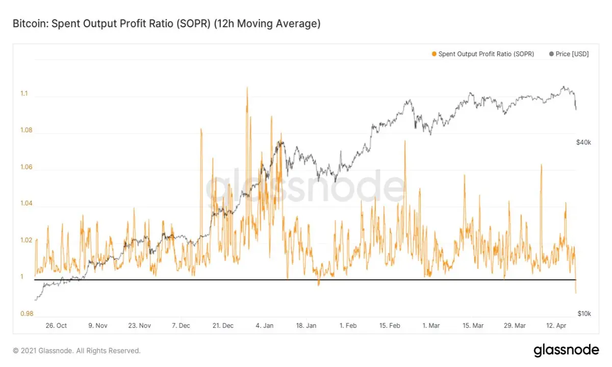This screenshot has height=367, width=612.
Task: Select the 9. Nov date axis label
Action: pos(97,325)
